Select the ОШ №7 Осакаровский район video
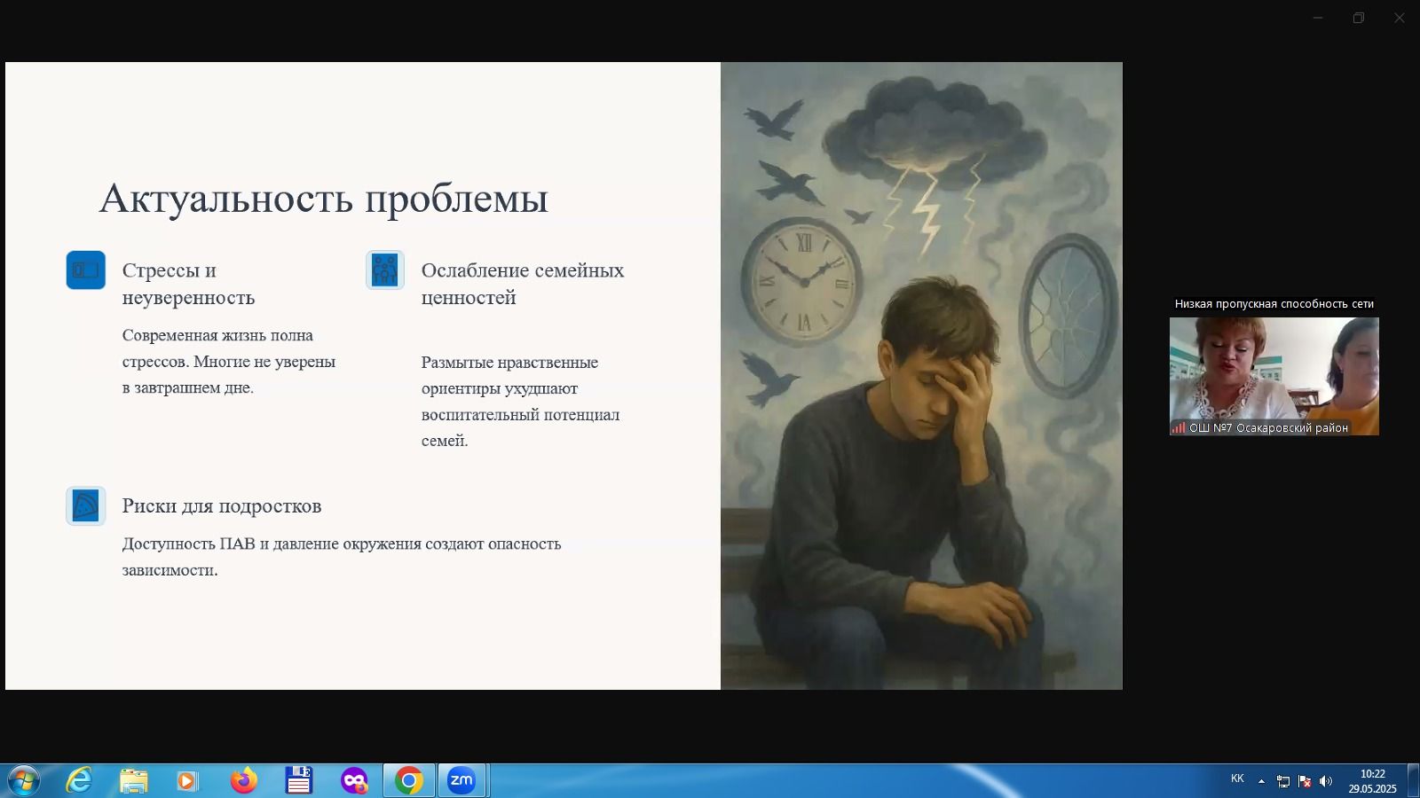The height and width of the screenshot is (798, 1420). point(1274,376)
